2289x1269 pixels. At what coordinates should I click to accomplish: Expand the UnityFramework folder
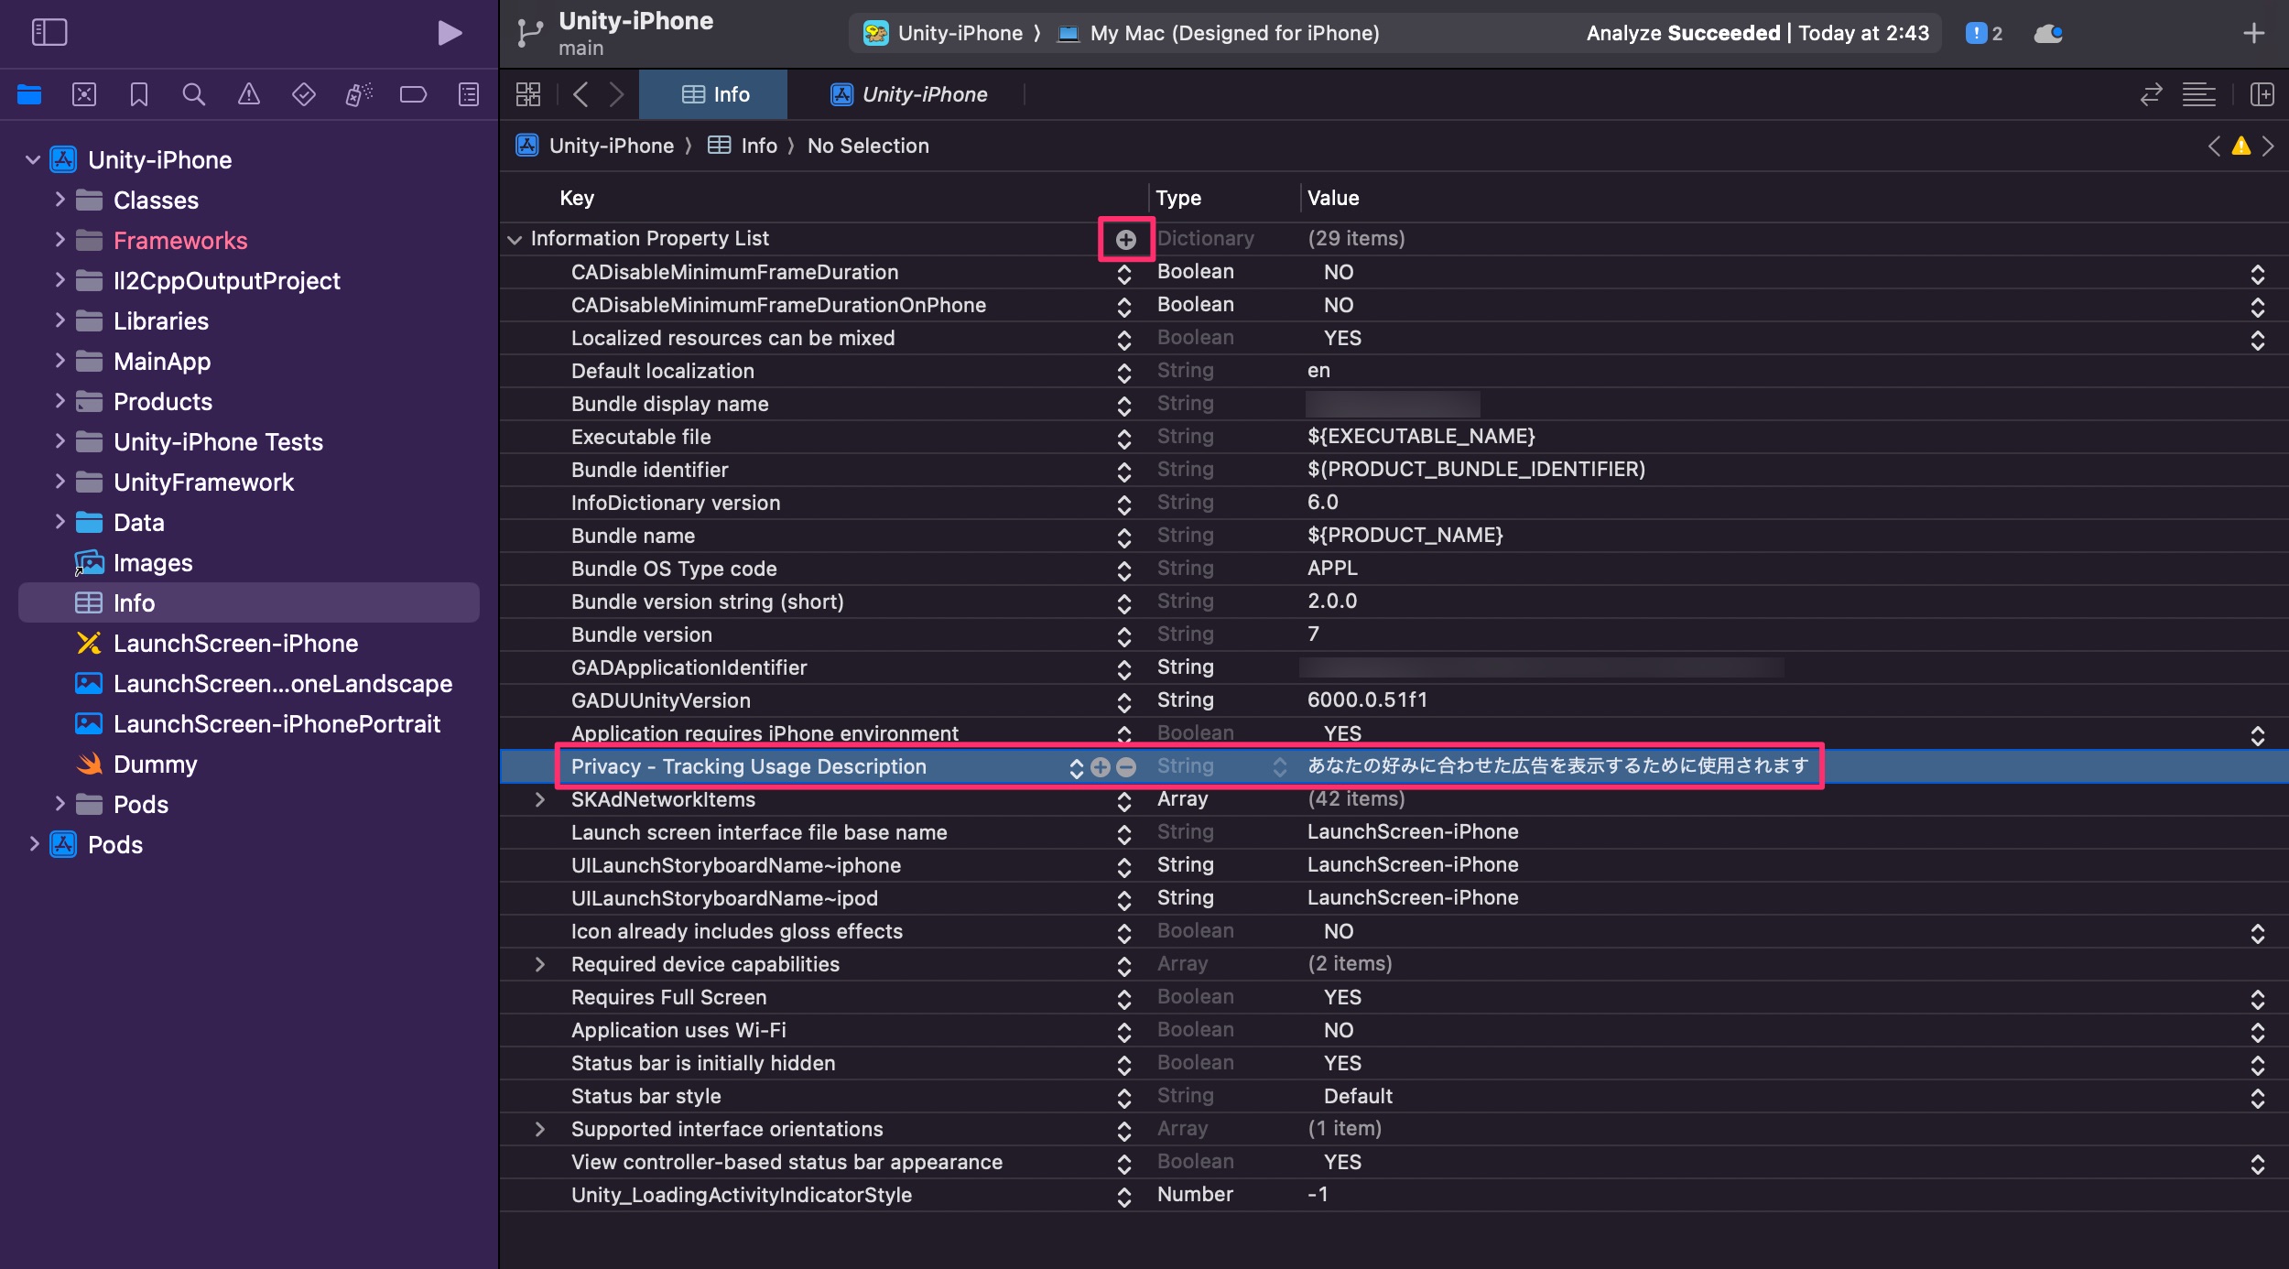coord(60,482)
